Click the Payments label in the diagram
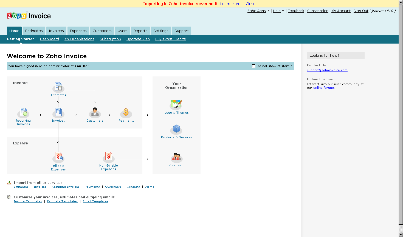Viewport: 403px width, 237px height. (x=126, y=121)
